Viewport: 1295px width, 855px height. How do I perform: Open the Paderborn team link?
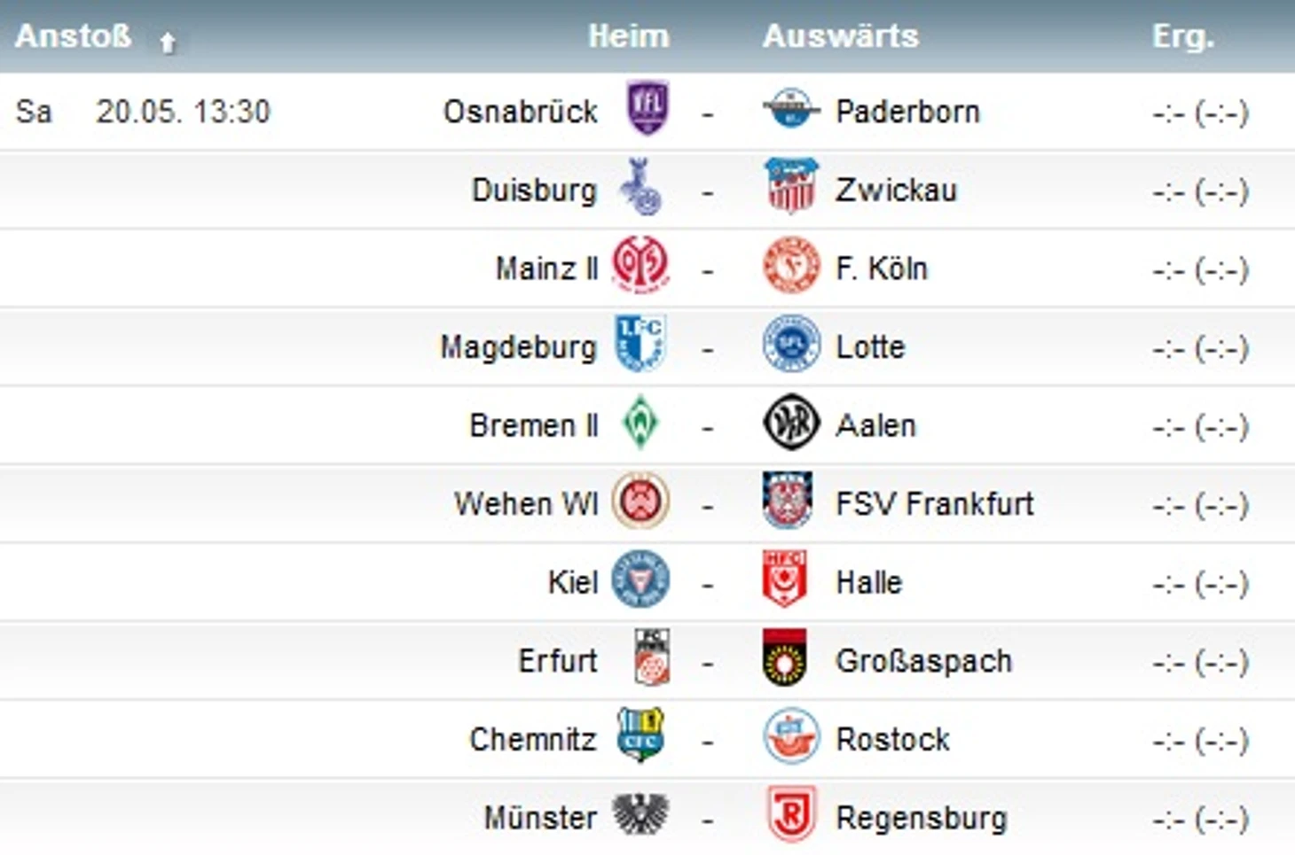(x=907, y=113)
